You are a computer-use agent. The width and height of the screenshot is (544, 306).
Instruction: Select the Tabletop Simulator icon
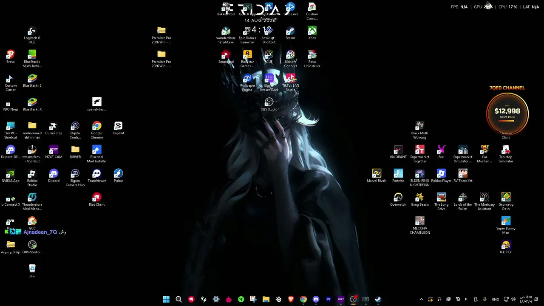coord(506,154)
